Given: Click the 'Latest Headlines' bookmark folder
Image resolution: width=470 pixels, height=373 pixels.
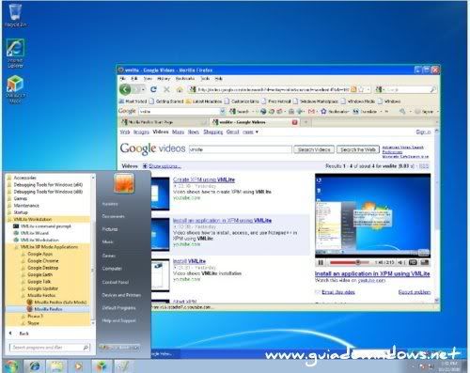Looking at the screenshot, I should [x=204, y=101].
